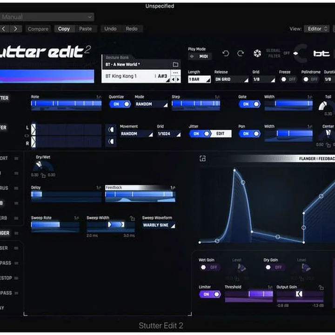The height and width of the screenshot is (335, 335).
Task: Enable the Freeze toggle
Action: tap(288, 79)
